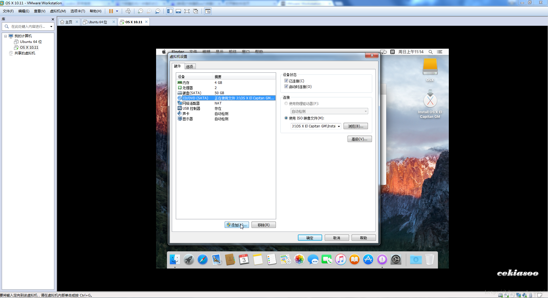Open FaceTime from the macOS dock
Viewport: 548px width, 298px height.
click(327, 260)
